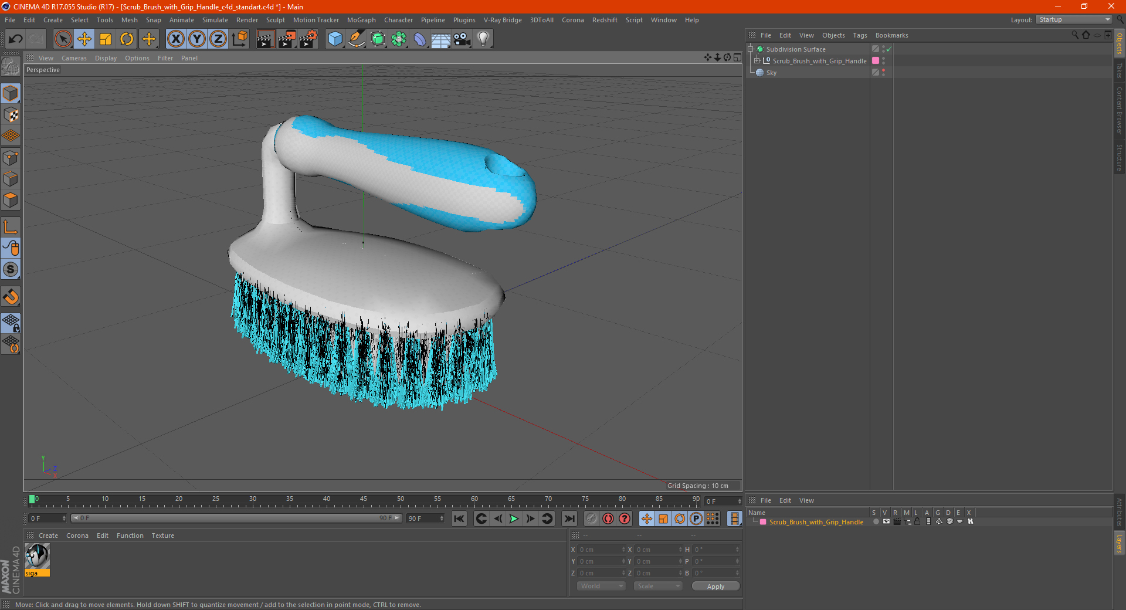This screenshot has height=610, width=1126.
Task: Enable Snap in the left toolbar
Action: (x=11, y=297)
